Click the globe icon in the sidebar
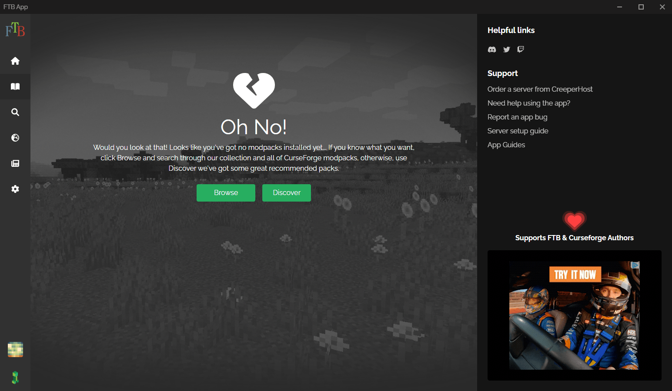This screenshot has height=391, width=672. click(x=15, y=138)
